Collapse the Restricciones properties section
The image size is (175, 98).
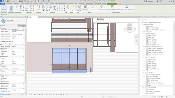24,28
